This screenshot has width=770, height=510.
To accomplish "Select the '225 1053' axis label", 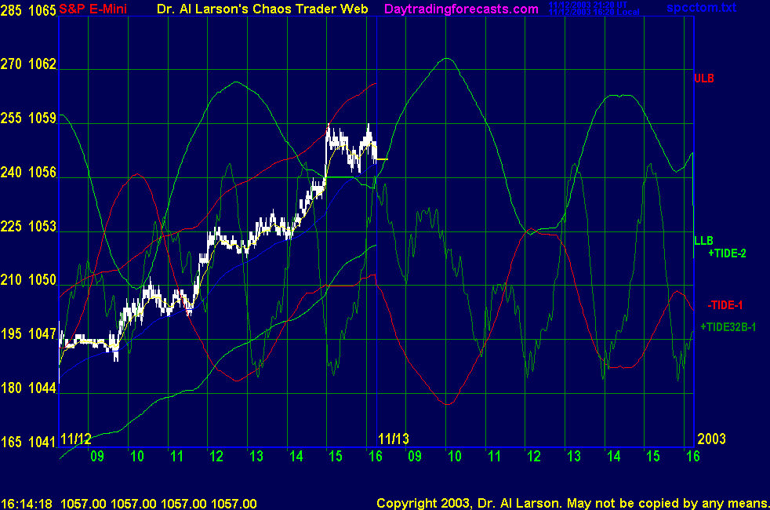I will coord(28,227).
